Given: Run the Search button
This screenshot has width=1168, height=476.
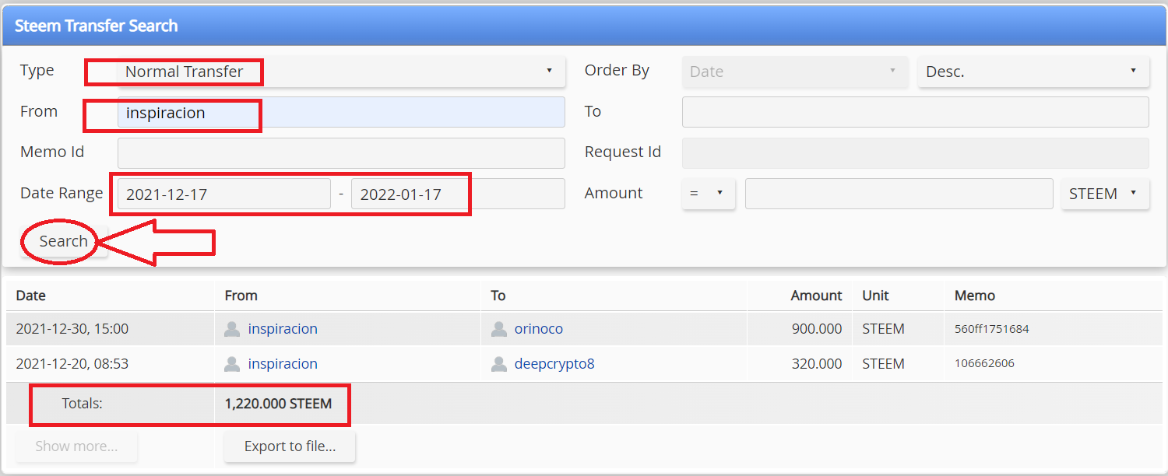Looking at the screenshot, I should tap(64, 241).
